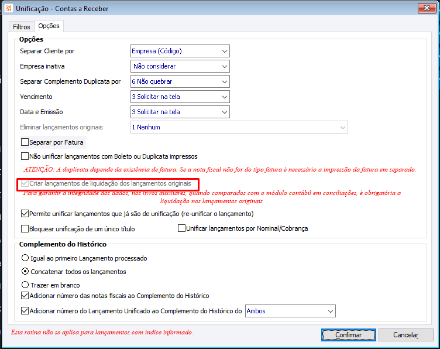Screen dimensions: 440x349
Task: Open the Ambos dropdown
Action: tap(290, 311)
